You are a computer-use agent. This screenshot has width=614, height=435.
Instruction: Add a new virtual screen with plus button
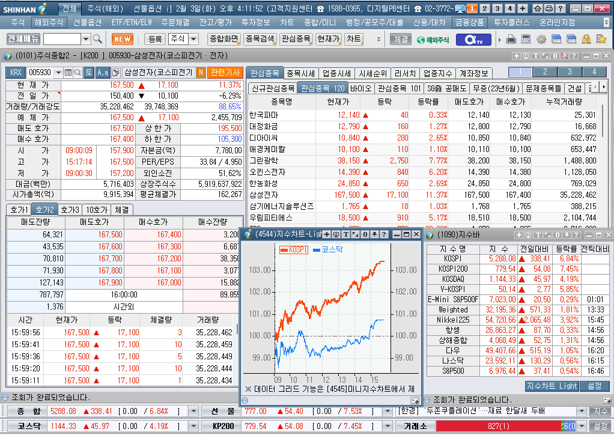(522, 8)
